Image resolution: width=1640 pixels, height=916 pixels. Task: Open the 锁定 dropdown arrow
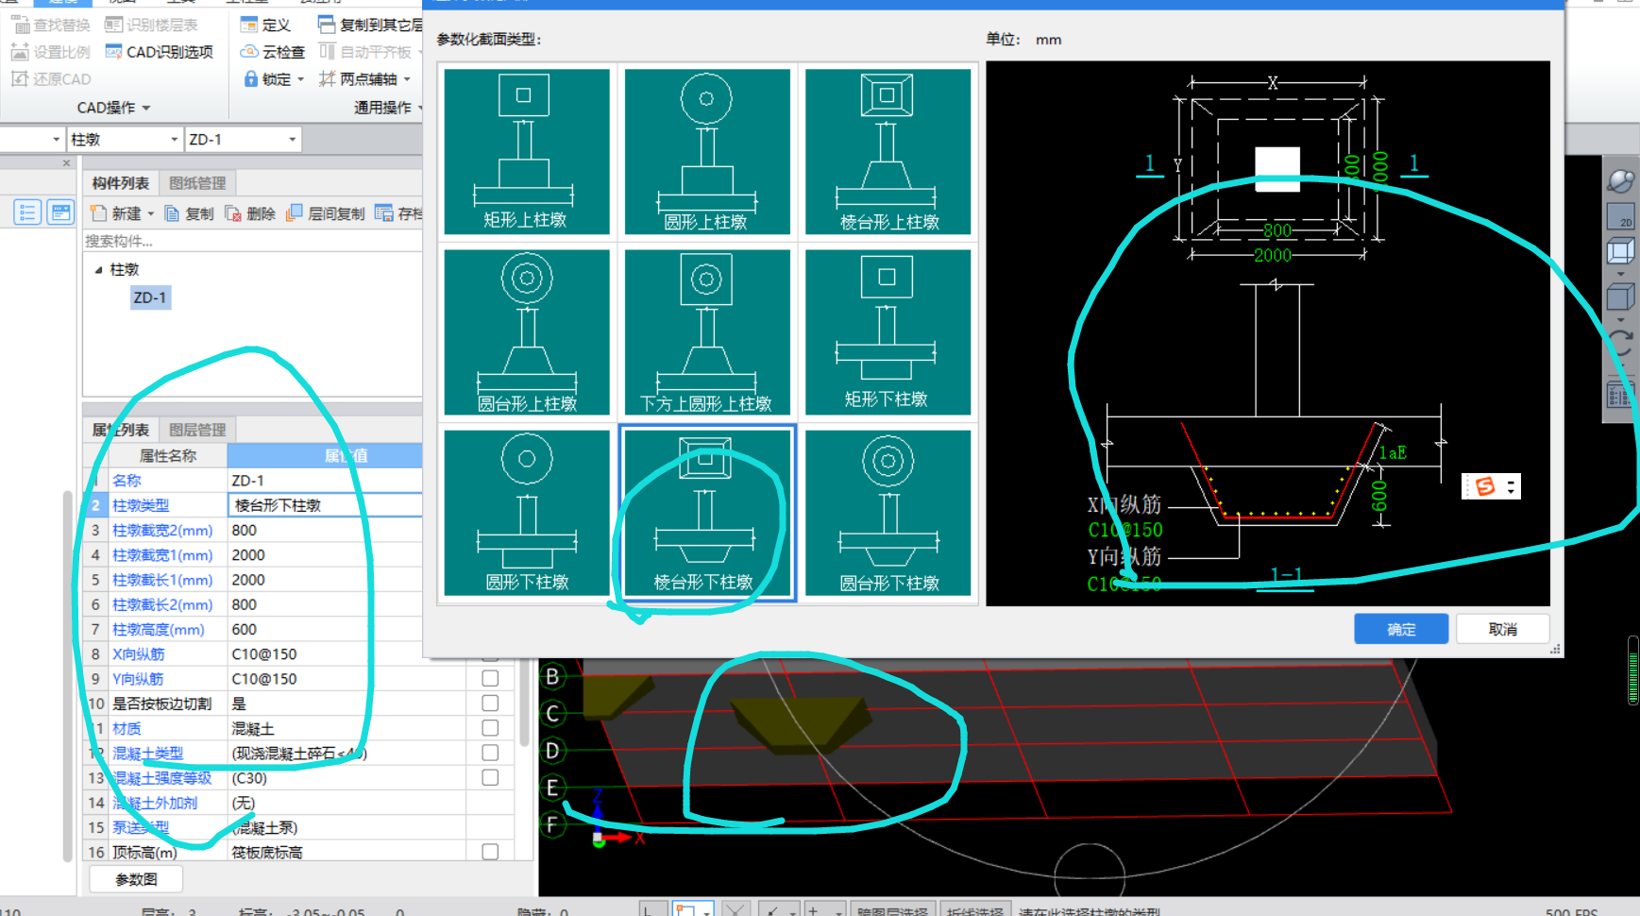[x=301, y=79]
